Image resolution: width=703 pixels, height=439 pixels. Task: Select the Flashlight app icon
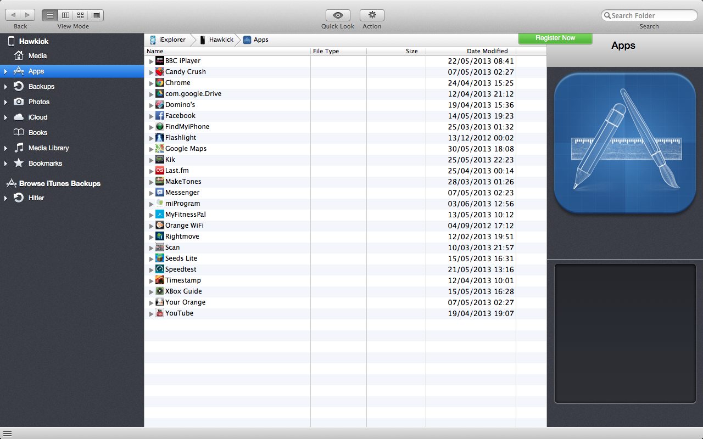click(160, 138)
